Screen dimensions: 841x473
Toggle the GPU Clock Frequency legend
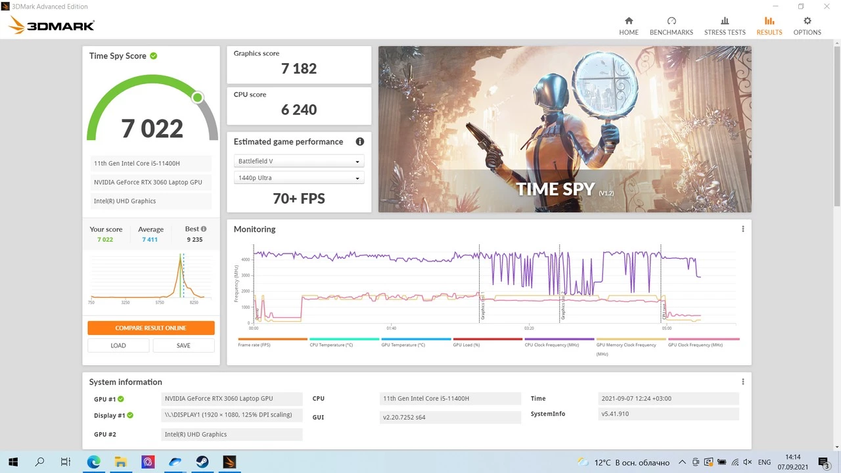(703, 342)
